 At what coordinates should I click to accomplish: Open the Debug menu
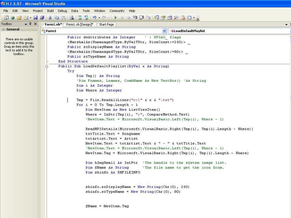(x=62, y=11)
